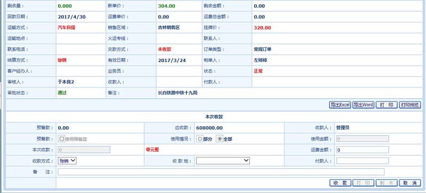
Task: Click the 审批状态 value 通过
Action: pos(62,93)
